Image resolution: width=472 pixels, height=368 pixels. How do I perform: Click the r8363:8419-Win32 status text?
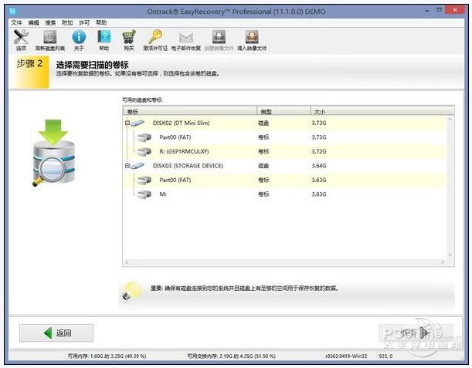(x=346, y=356)
